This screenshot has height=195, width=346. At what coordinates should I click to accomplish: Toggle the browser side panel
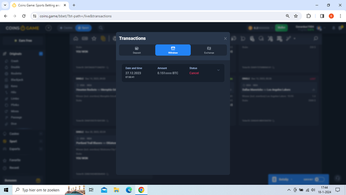(322, 16)
